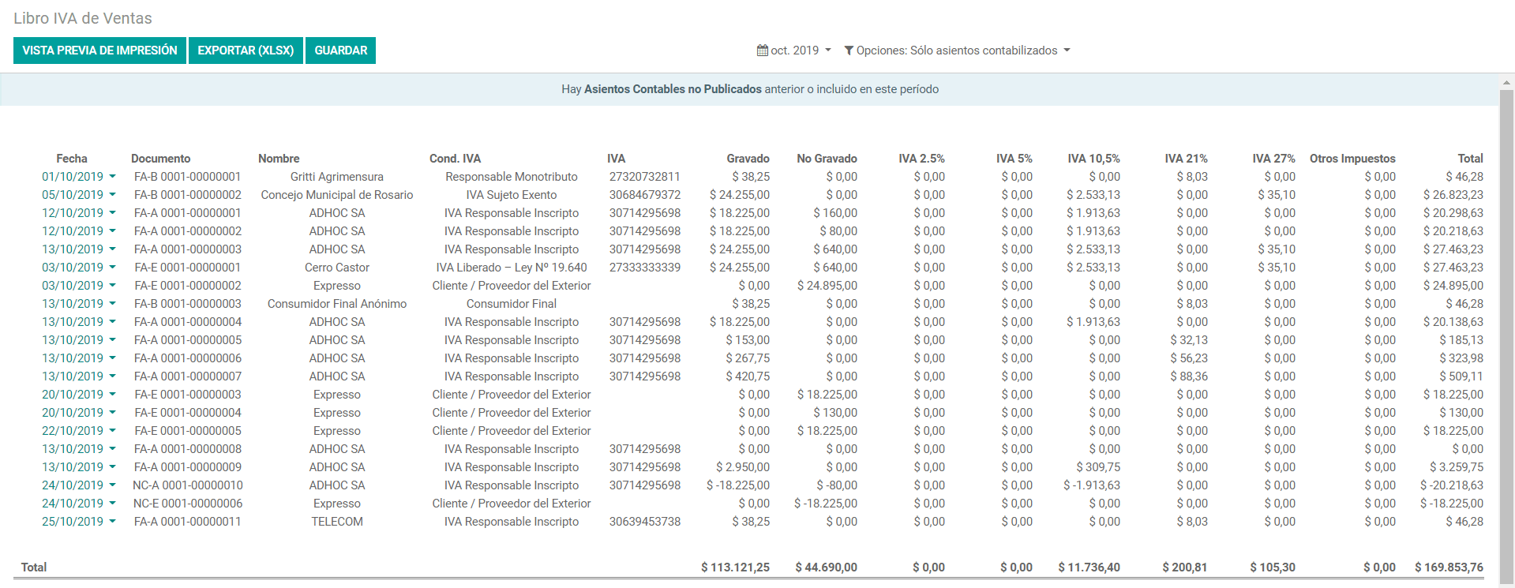Click the scrollbar up arrow
The width and height of the screenshot is (1515, 588).
1506,82
